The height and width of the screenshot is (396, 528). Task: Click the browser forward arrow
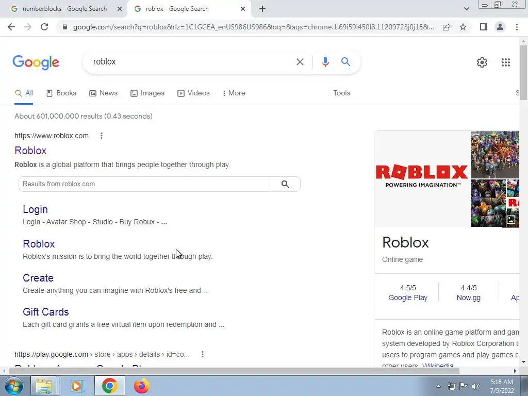(28, 27)
